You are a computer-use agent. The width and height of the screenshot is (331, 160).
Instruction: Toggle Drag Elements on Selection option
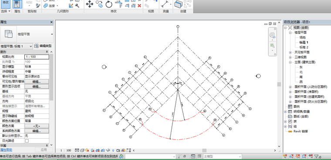[x=311, y=157]
